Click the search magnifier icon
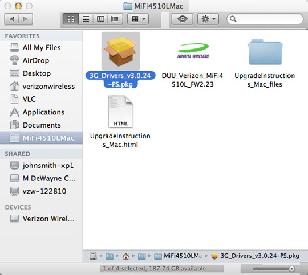The image size is (308, 275). coord(233,19)
